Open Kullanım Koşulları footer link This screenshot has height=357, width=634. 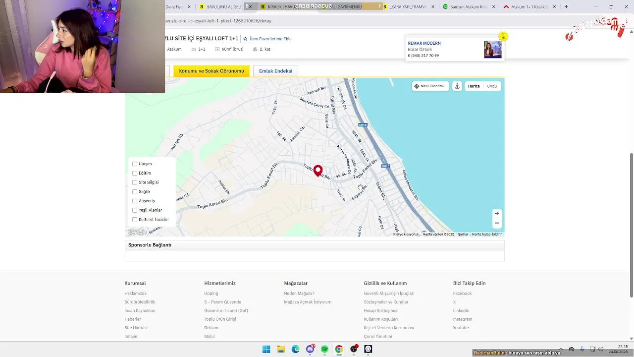380,319
